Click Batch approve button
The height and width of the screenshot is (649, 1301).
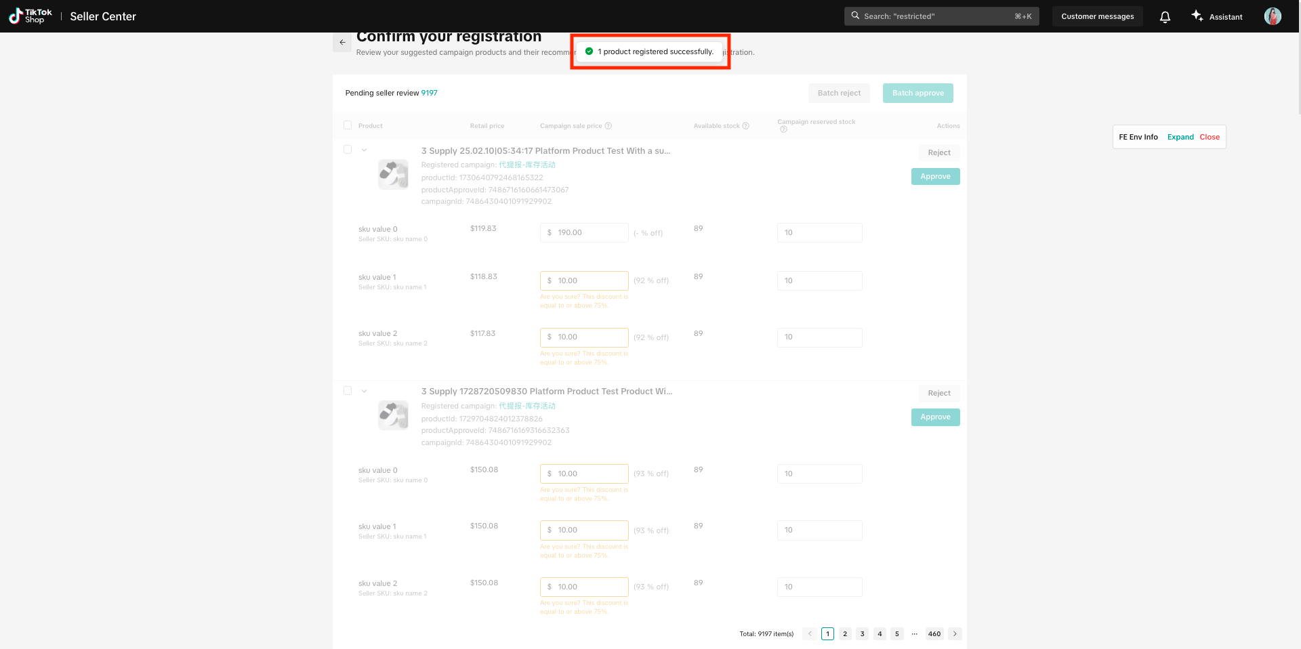917,93
